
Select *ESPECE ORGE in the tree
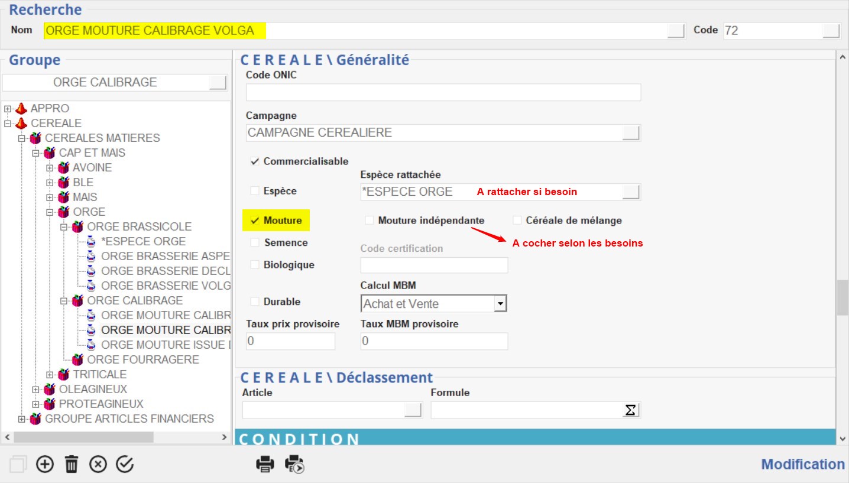143,241
